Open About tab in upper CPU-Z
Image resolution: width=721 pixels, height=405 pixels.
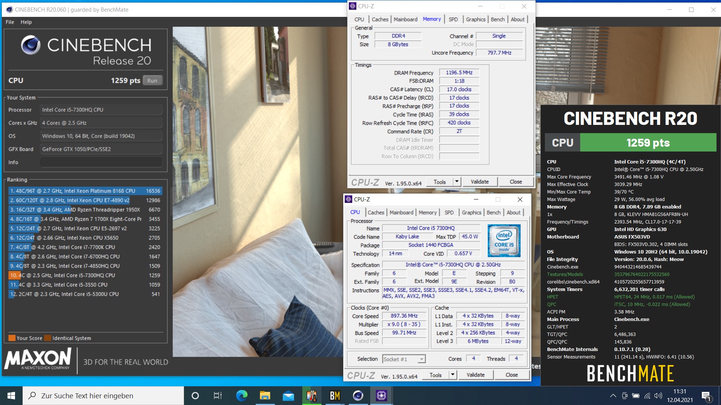[517, 19]
